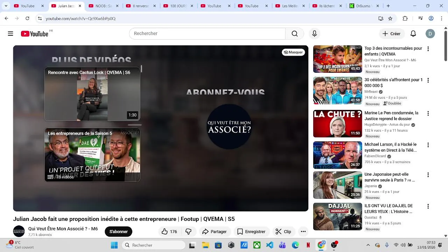Click the Clip button
448x252 pixels.
pyautogui.click(x=283, y=232)
